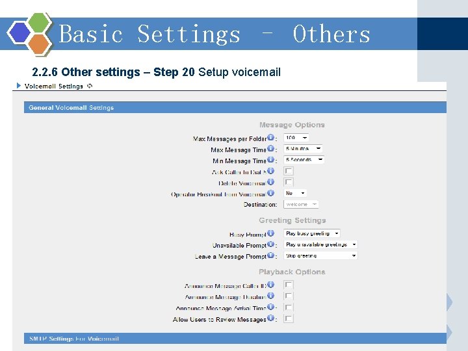Open Operator Breakout from Voicemail dropdown
The image size is (468, 351).
click(x=295, y=193)
